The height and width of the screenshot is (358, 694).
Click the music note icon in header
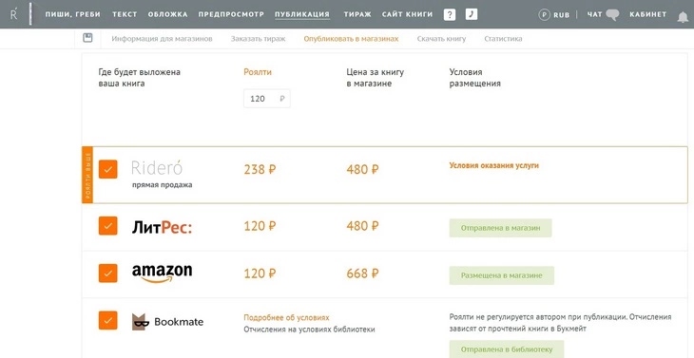[472, 14]
